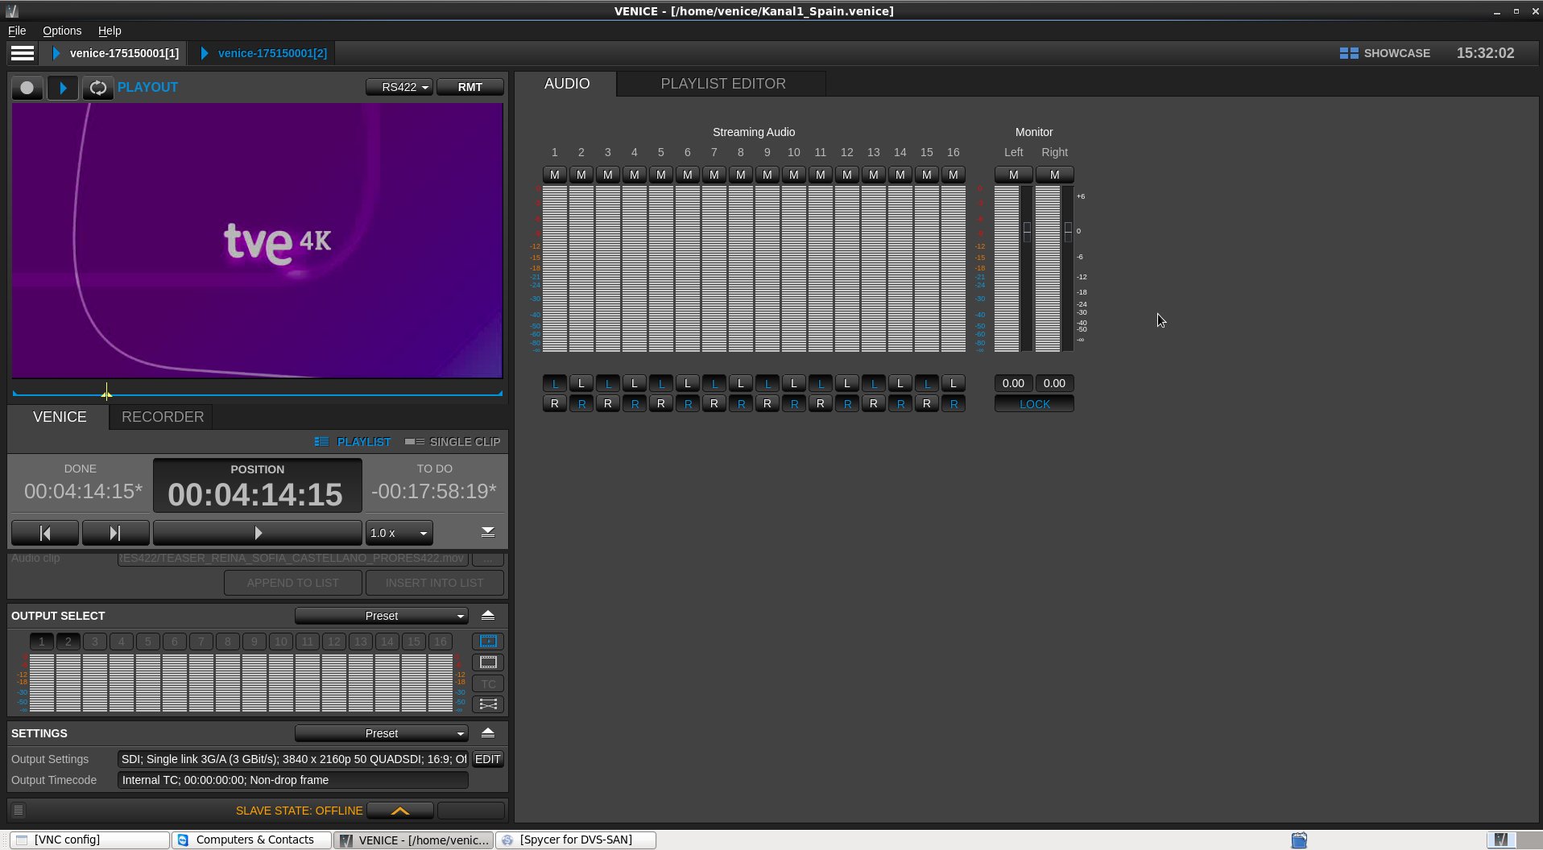Viewport: 1543px width, 850px height.
Task: Route channel 2 to Left monitor
Action: [x=581, y=383]
